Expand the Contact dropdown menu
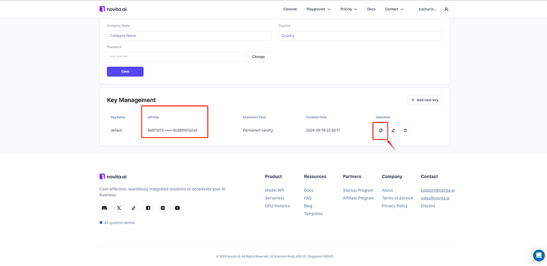The image size is (547, 266). [394, 9]
